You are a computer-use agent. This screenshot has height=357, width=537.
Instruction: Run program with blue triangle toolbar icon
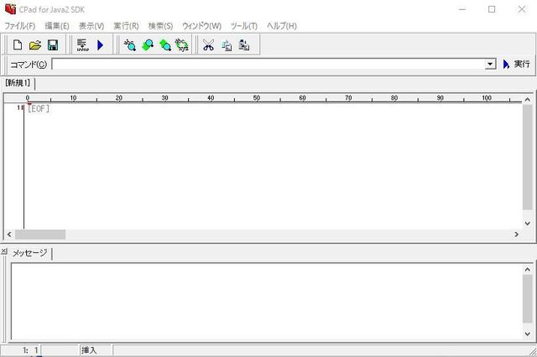coord(101,44)
